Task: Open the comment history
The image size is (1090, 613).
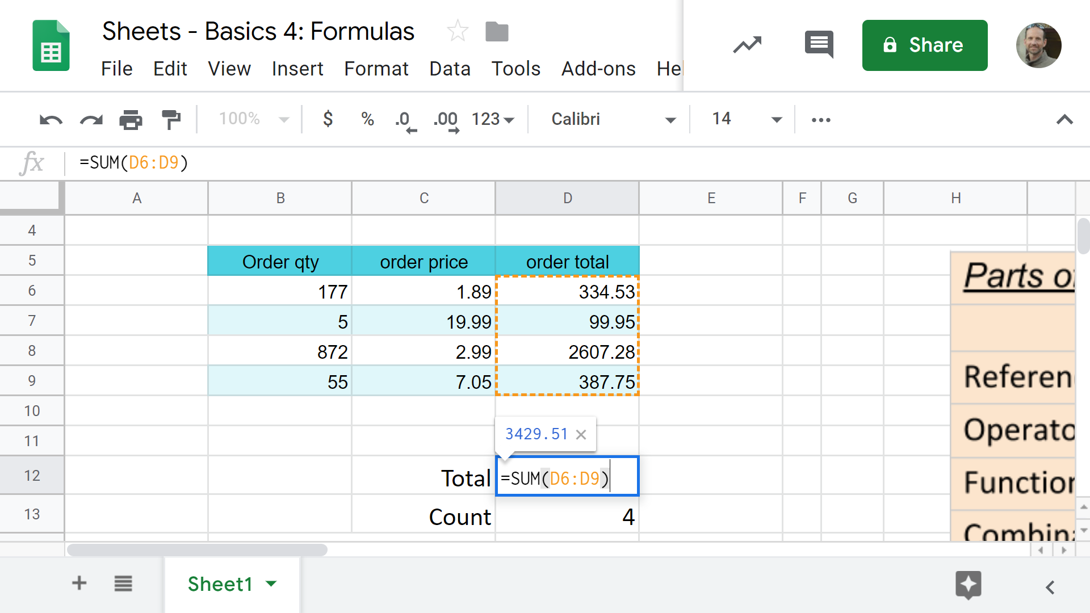Action: click(x=818, y=45)
